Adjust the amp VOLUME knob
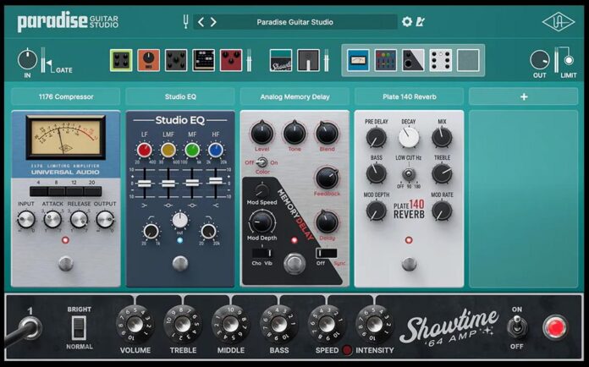 point(135,325)
